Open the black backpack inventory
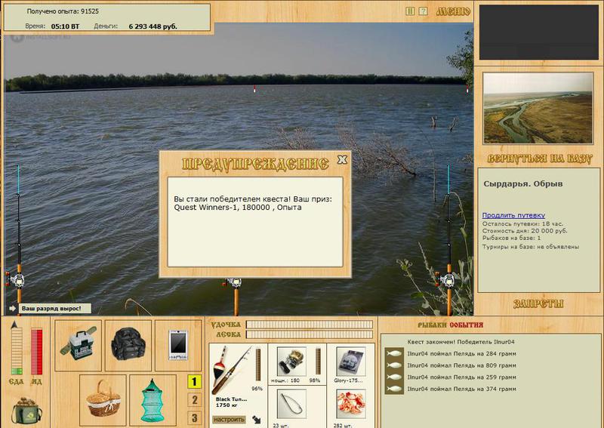This screenshot has height=428, width=604. pyautogui.click(x=128, y=345)
